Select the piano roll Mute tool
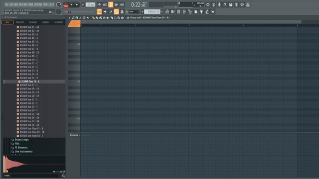This screenshot has width=319, height=179. [108, 18]
